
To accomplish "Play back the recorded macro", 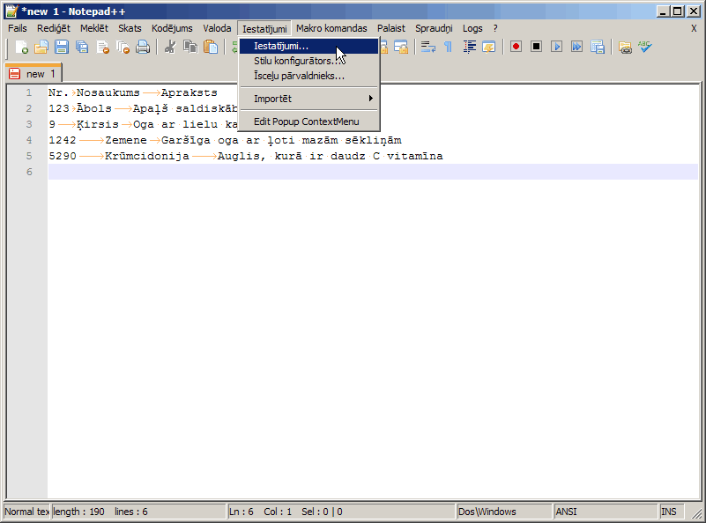I will pyautogui.click(x=556, y=47).
